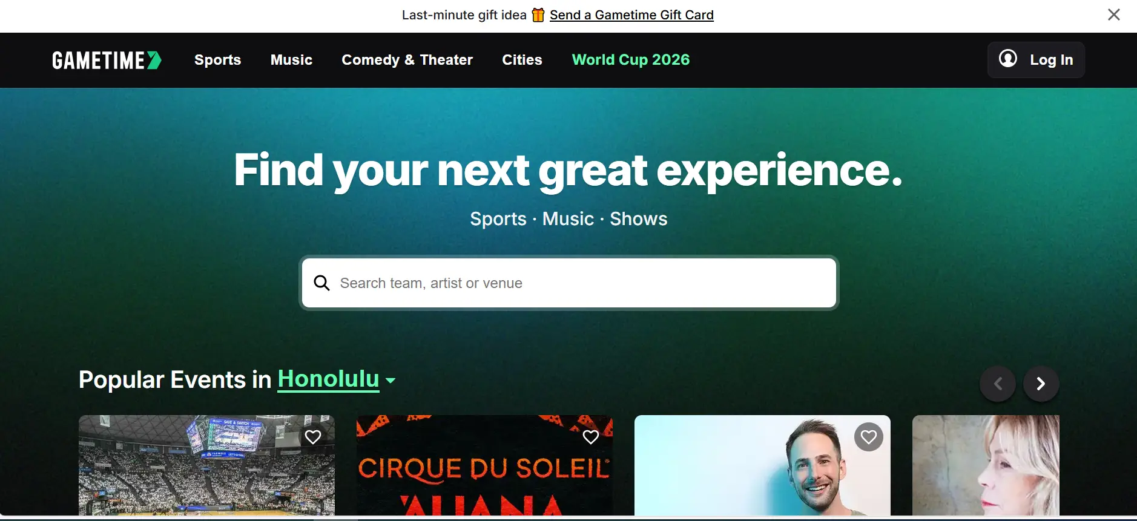Screen dimensions: 1137x521
Task: Open the Cities menu
Action: coord(522,60)
